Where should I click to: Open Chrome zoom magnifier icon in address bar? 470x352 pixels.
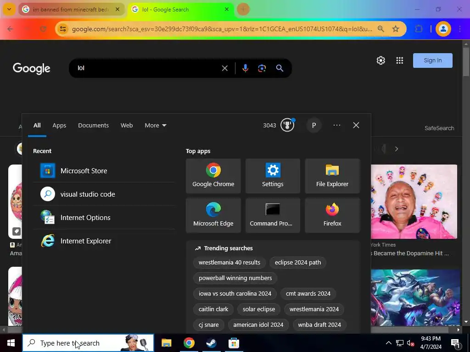click(380, 29)
